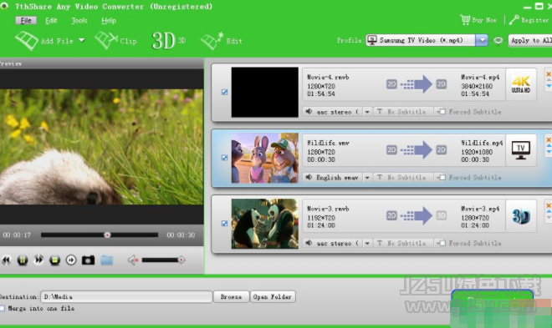The height and width of the screenshot is (328, 552).
Task: Click the 4K Ultra HD format icon for Movie-4
Action: (521, 84)
